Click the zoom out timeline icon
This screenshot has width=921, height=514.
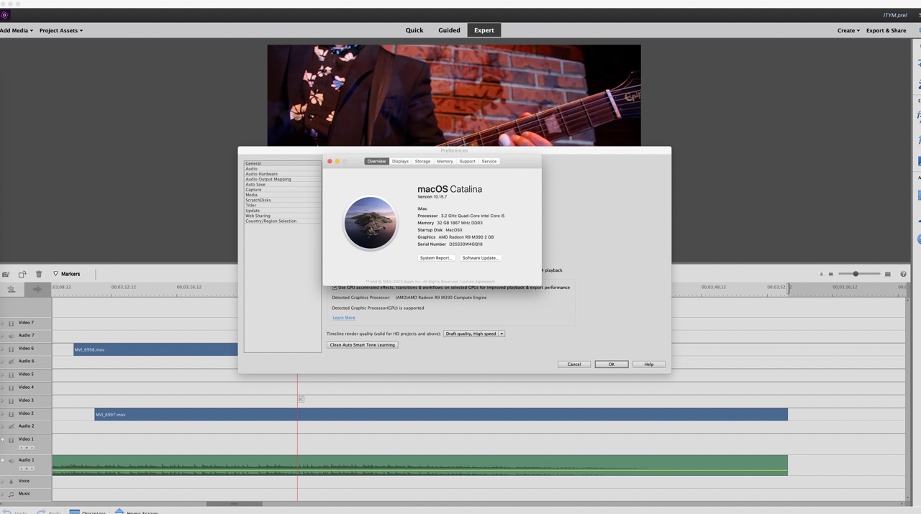830,274
